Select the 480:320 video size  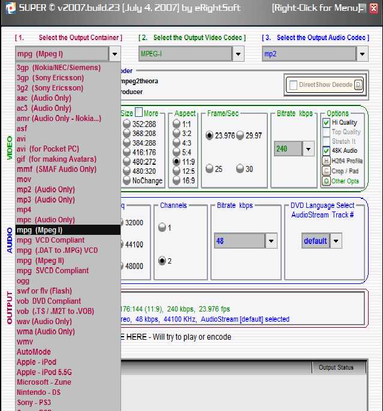(x=126, y=171)
